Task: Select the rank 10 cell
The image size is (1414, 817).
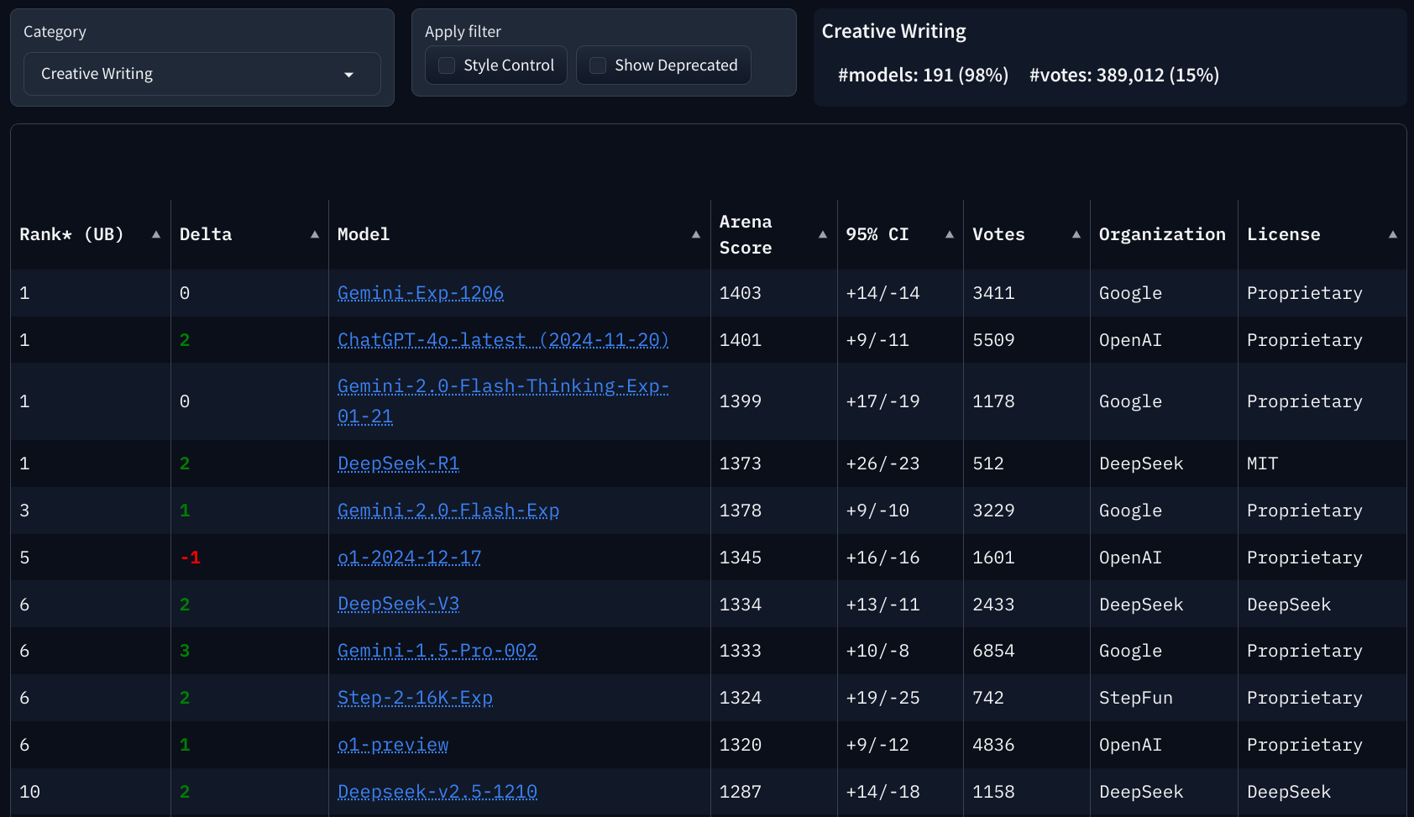Action: coord(91,792)
